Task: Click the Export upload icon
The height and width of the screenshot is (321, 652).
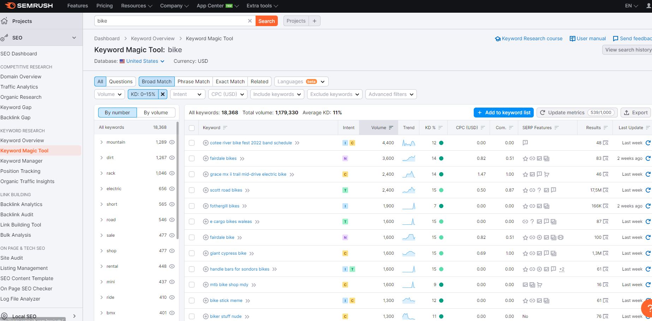Action: tap(627, 113)
